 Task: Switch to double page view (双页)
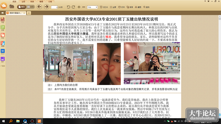(31, 7)
